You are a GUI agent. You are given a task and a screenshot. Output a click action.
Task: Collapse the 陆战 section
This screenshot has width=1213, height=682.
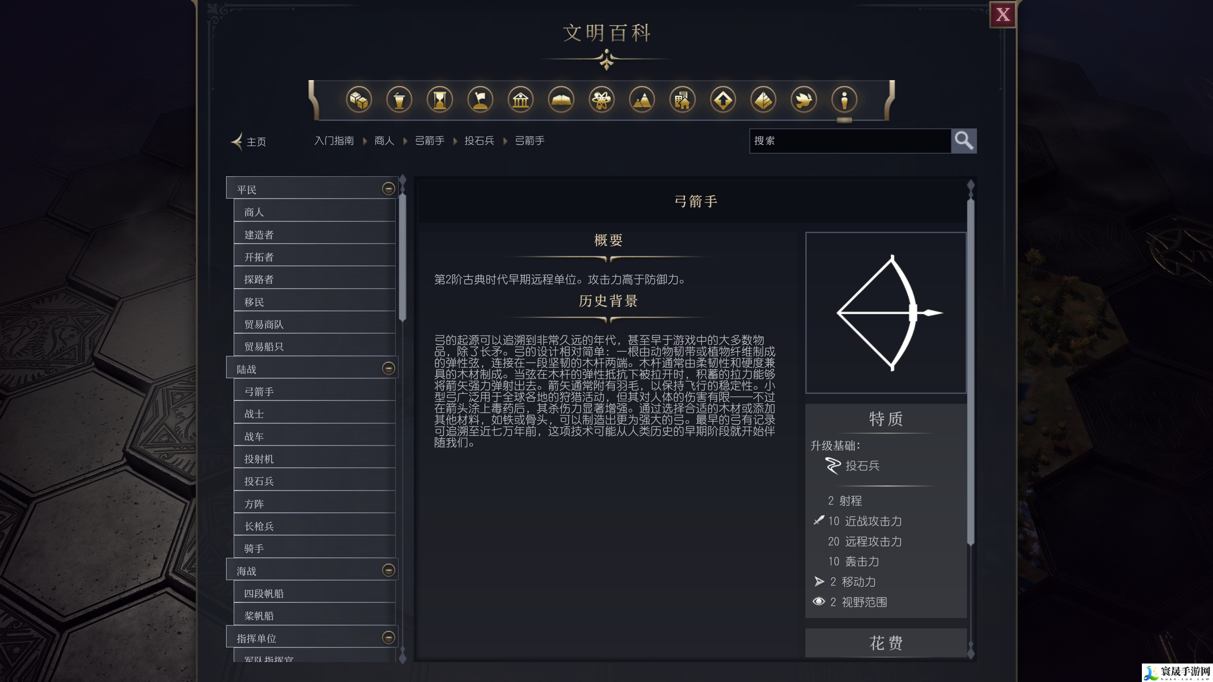tap(388, 368)
